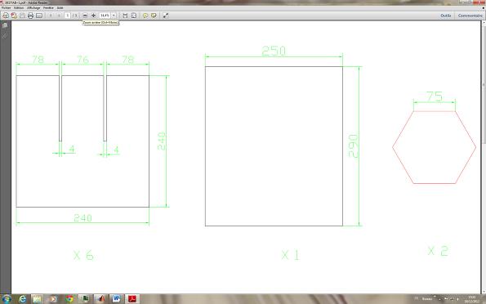Select the fit width page icon

point(125,16)
